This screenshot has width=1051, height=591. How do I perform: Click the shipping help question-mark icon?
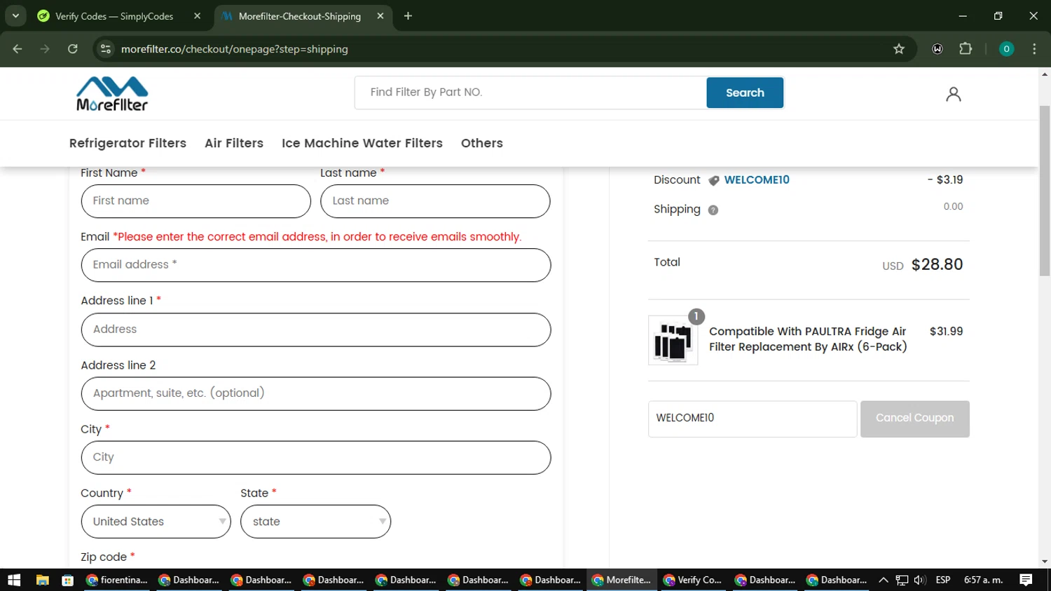(713, 210)
